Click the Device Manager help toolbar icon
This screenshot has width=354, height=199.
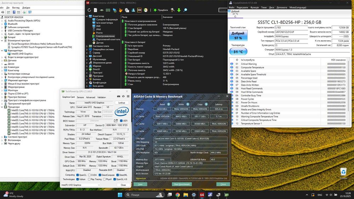(14, 12)
